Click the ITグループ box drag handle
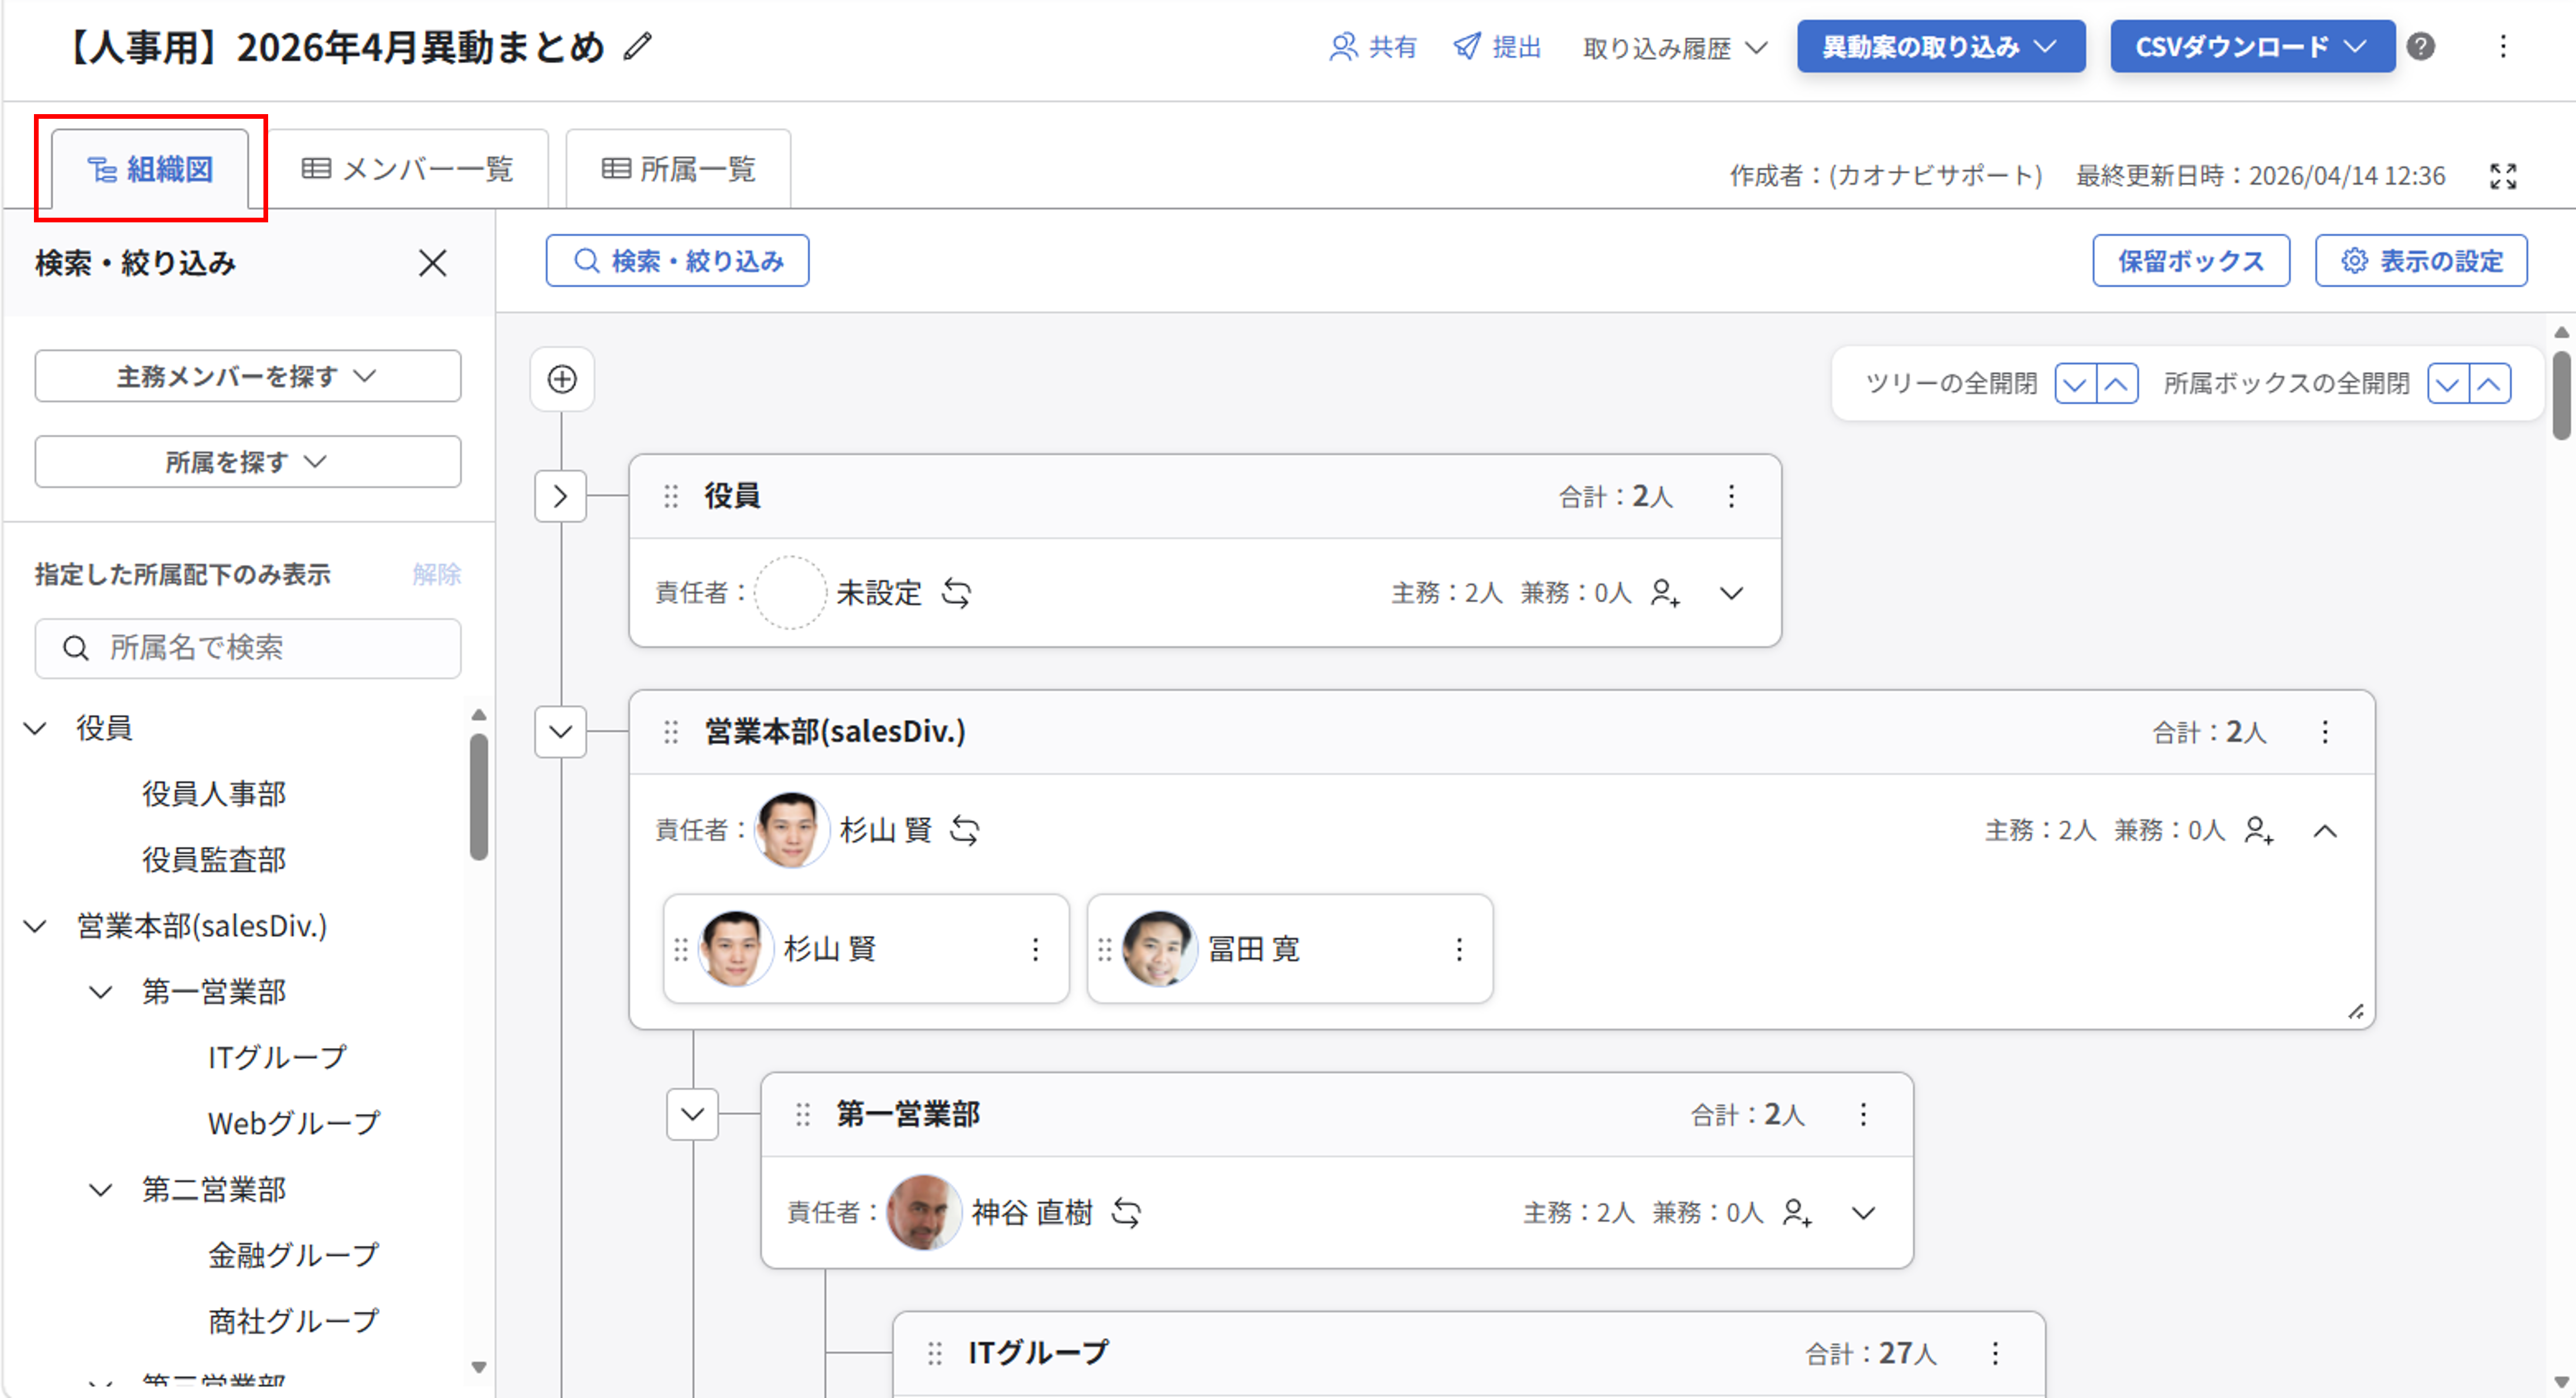 coord(935,1353)
